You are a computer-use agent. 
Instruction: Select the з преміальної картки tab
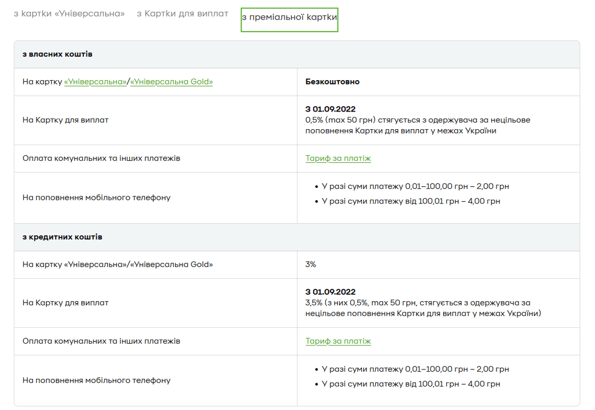(x=289, y=18)
